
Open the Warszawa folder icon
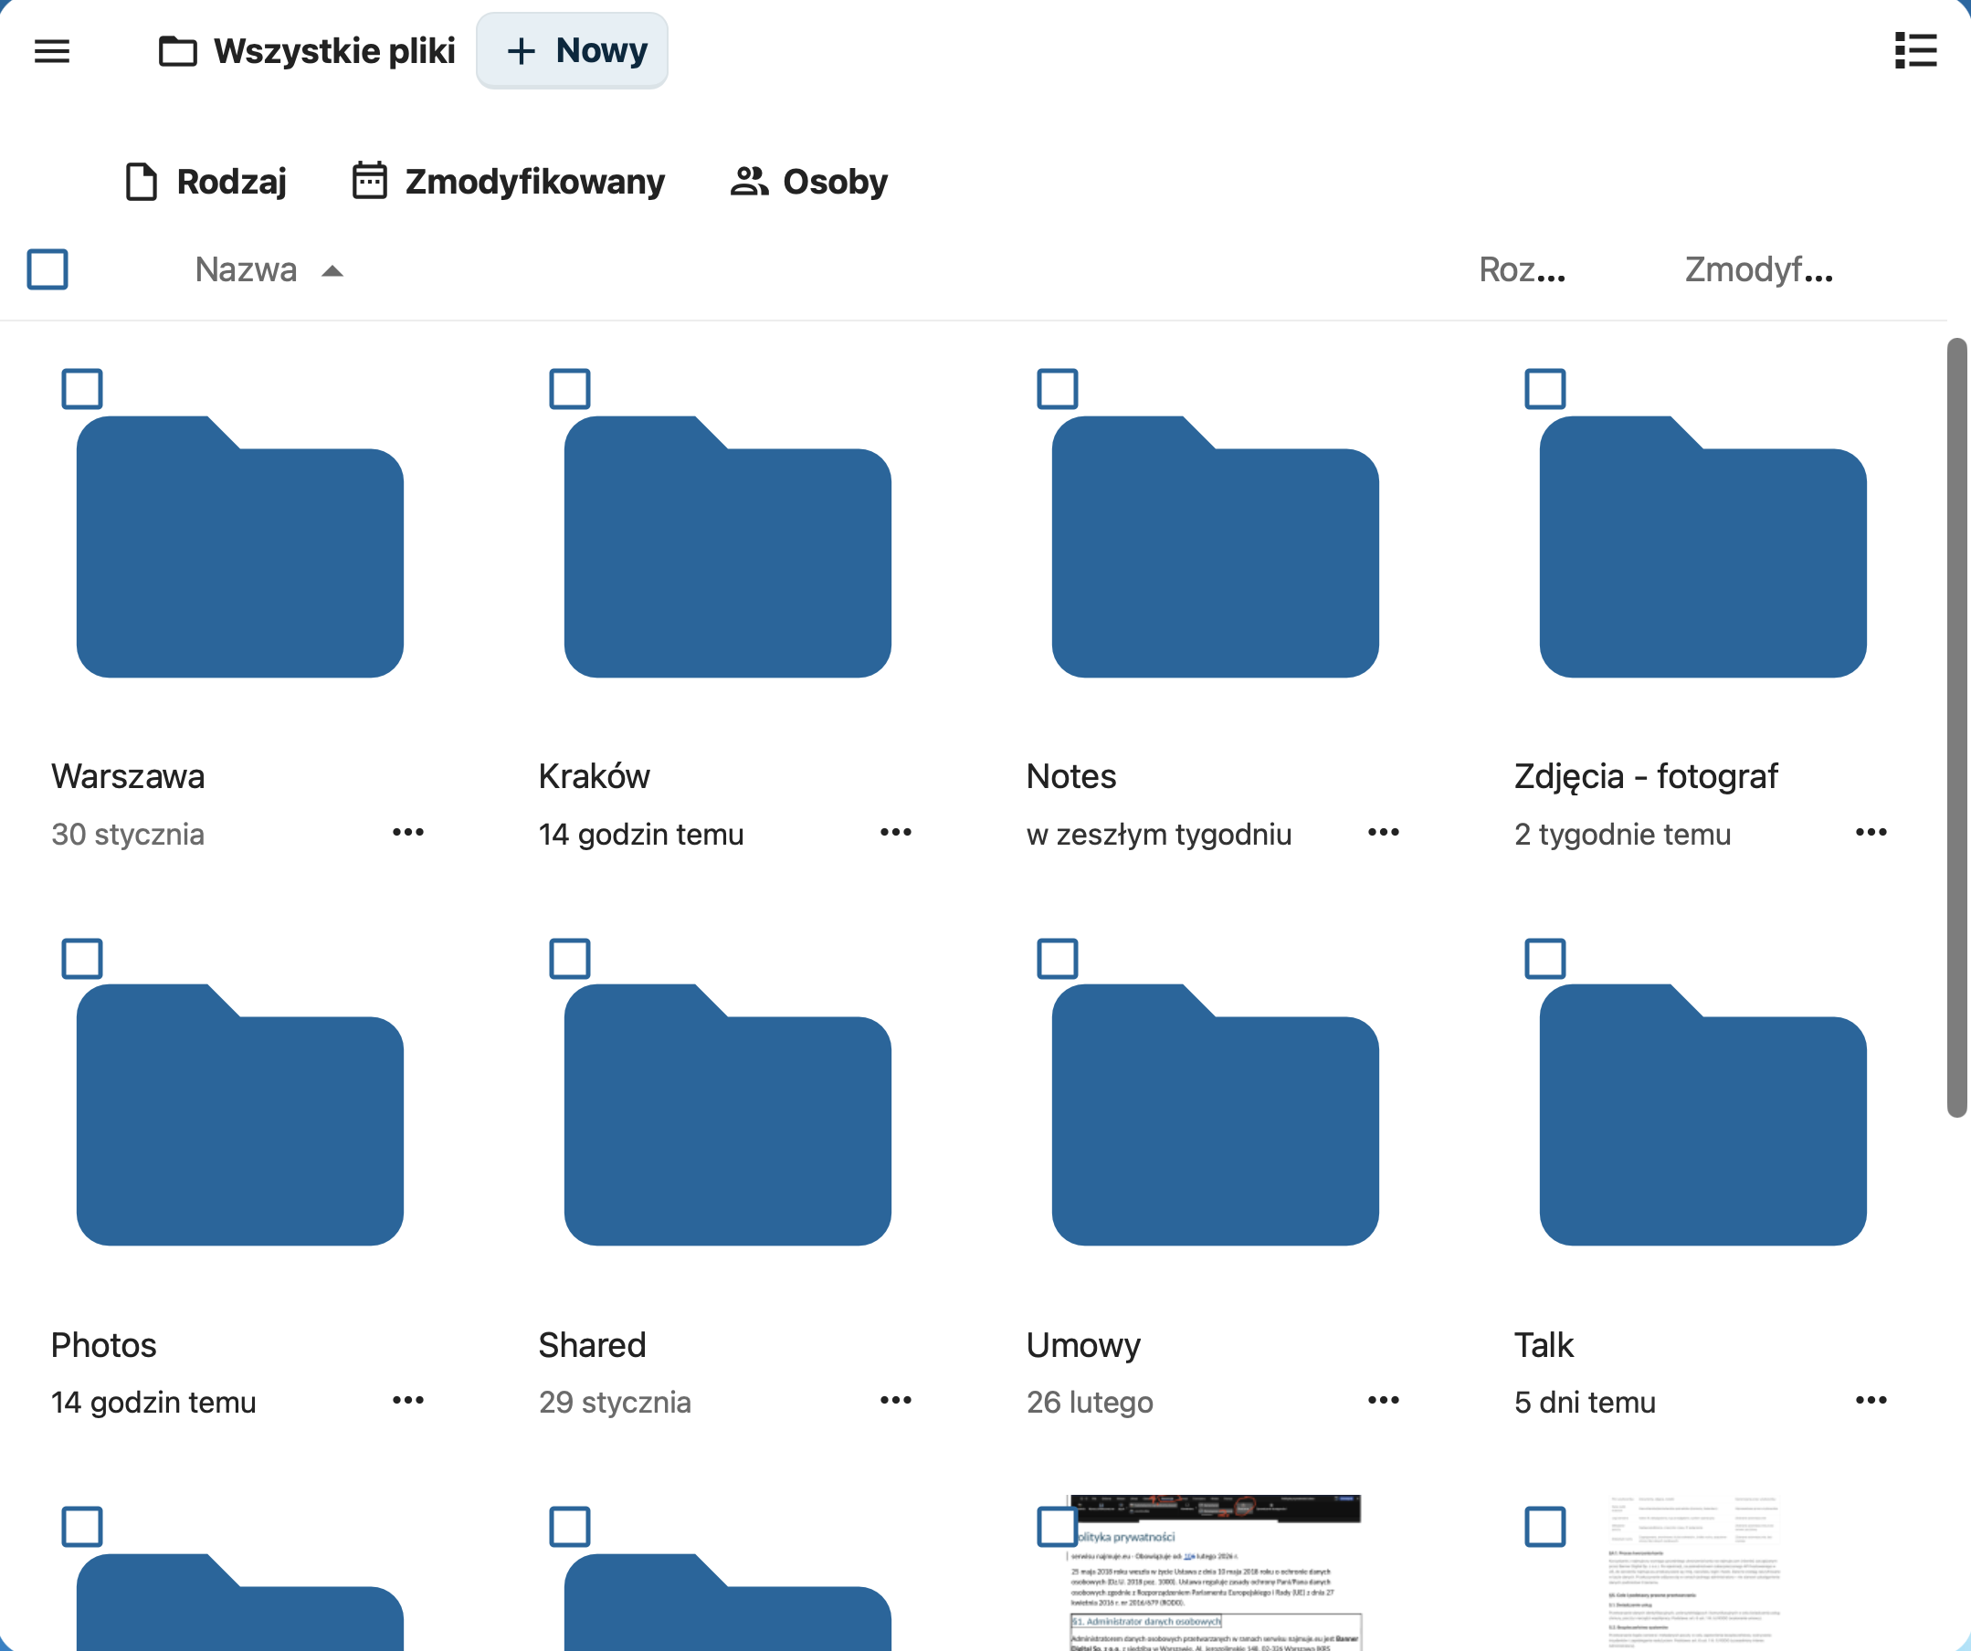(x=239, y=549)
